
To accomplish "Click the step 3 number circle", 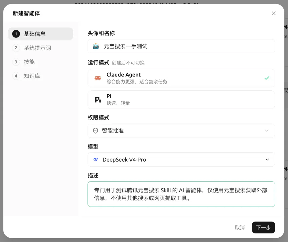I will [16, 62].
